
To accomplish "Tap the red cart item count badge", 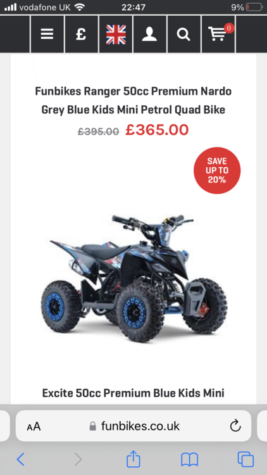I will 229,28.
